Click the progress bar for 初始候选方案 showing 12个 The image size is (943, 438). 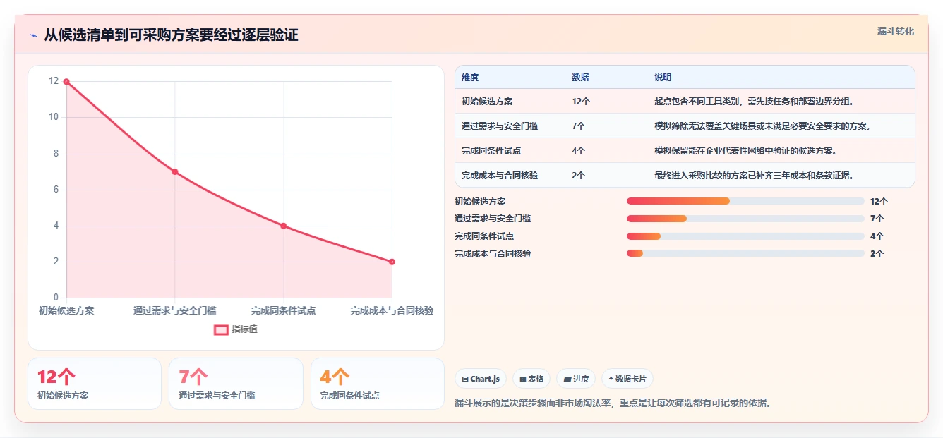tap(745, 201)
